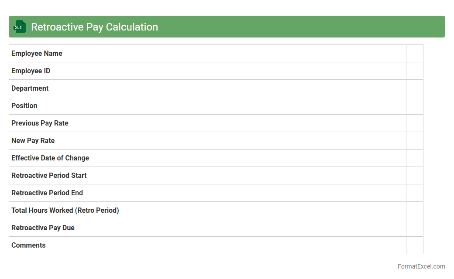454x279 pixels.
Task: Click the green XLS file icon
Action: click(19, 27)
